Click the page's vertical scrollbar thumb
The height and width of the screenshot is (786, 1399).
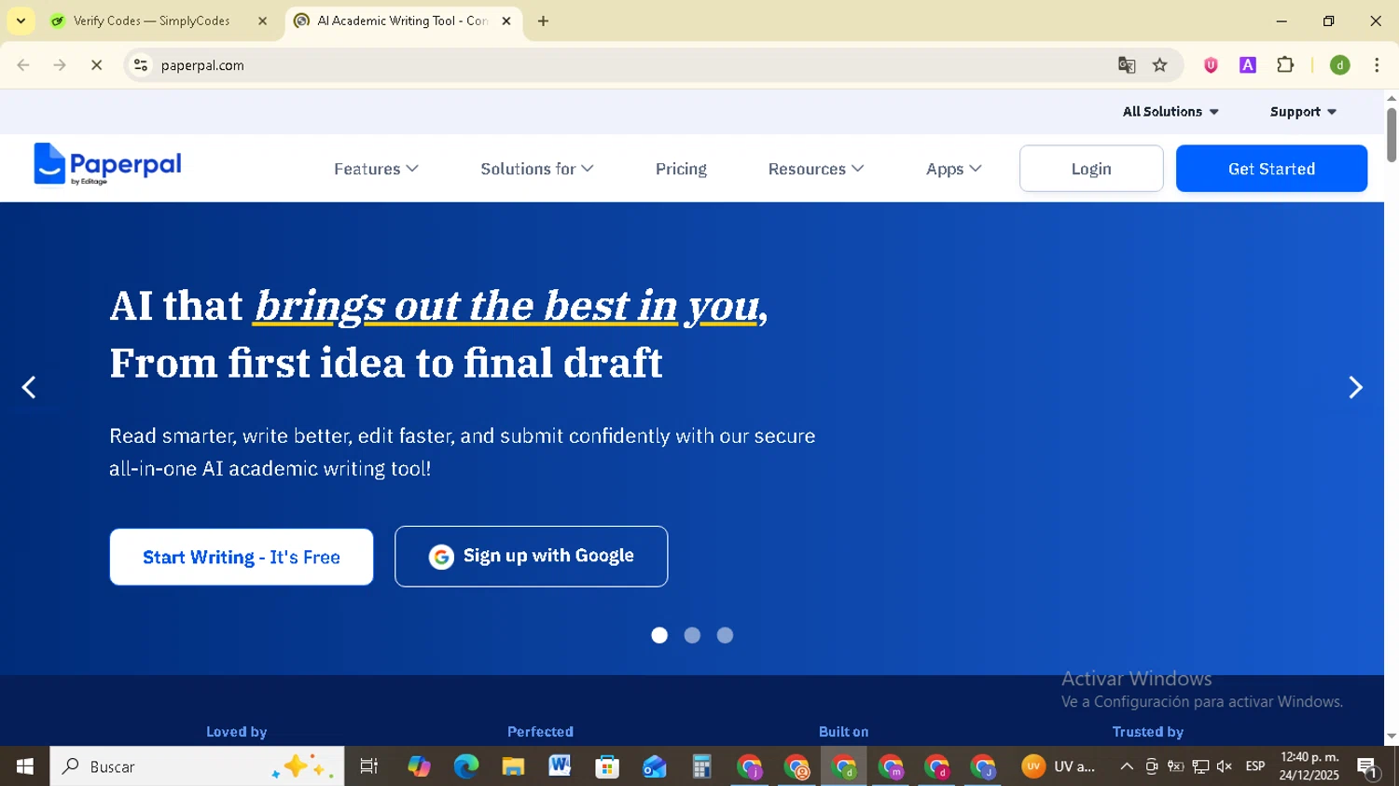[x=1392, y=135]
